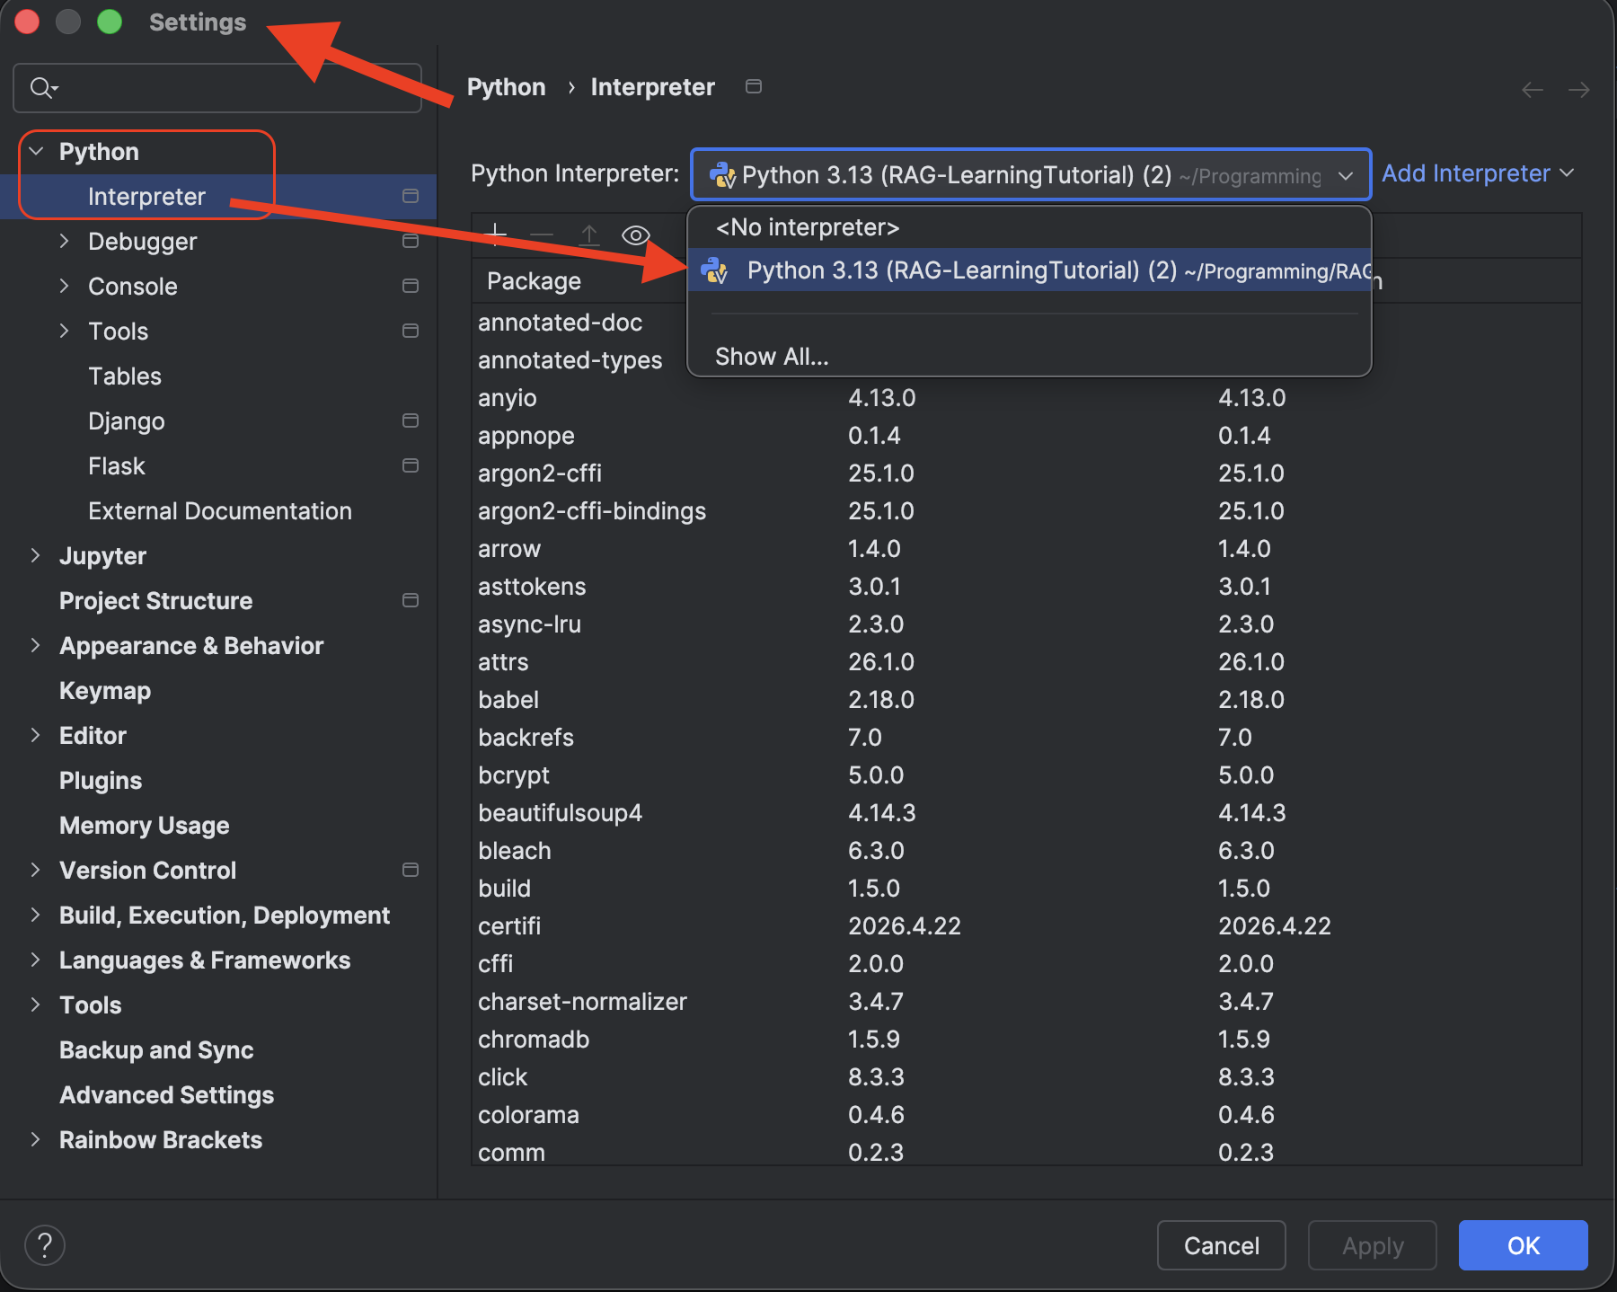Click the project icon on Project Structure row

(411, 600)
